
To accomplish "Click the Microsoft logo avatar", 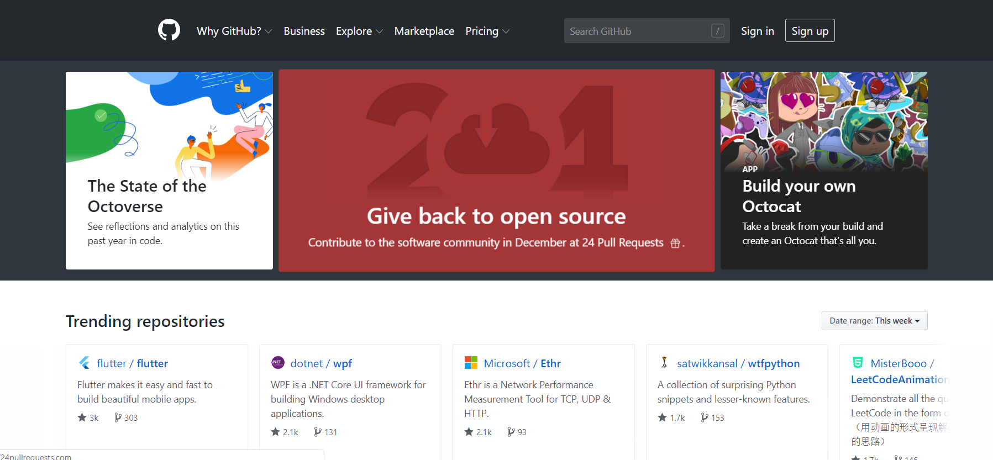I will point(471,363).
